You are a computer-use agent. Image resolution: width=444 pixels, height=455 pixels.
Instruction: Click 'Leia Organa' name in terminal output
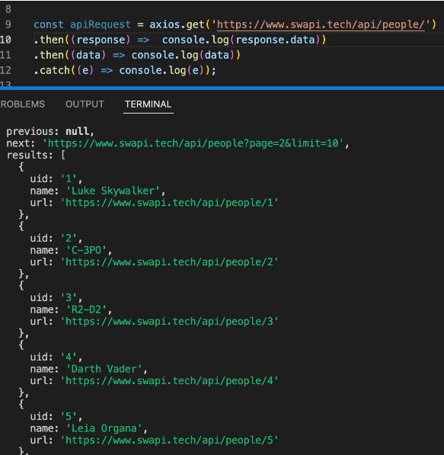pos(104,428)
